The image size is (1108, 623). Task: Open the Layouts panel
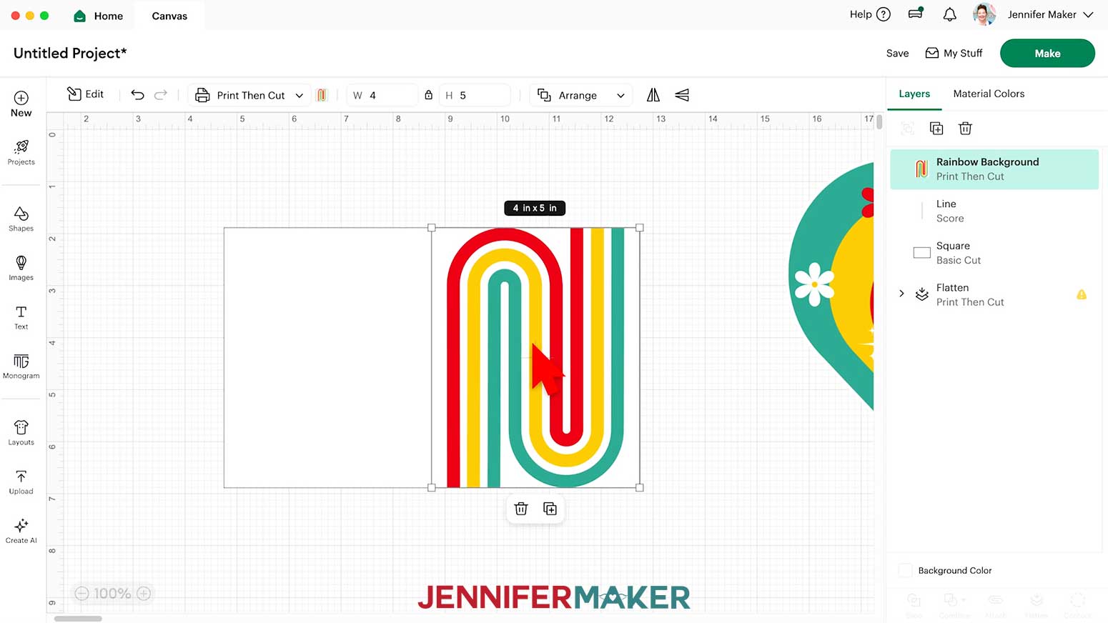coord(21,433)
